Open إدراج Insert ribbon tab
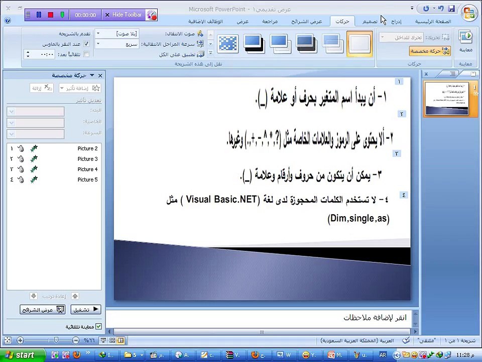The height and width of the screenshot is (362, 482). click(x=396, y=21)
